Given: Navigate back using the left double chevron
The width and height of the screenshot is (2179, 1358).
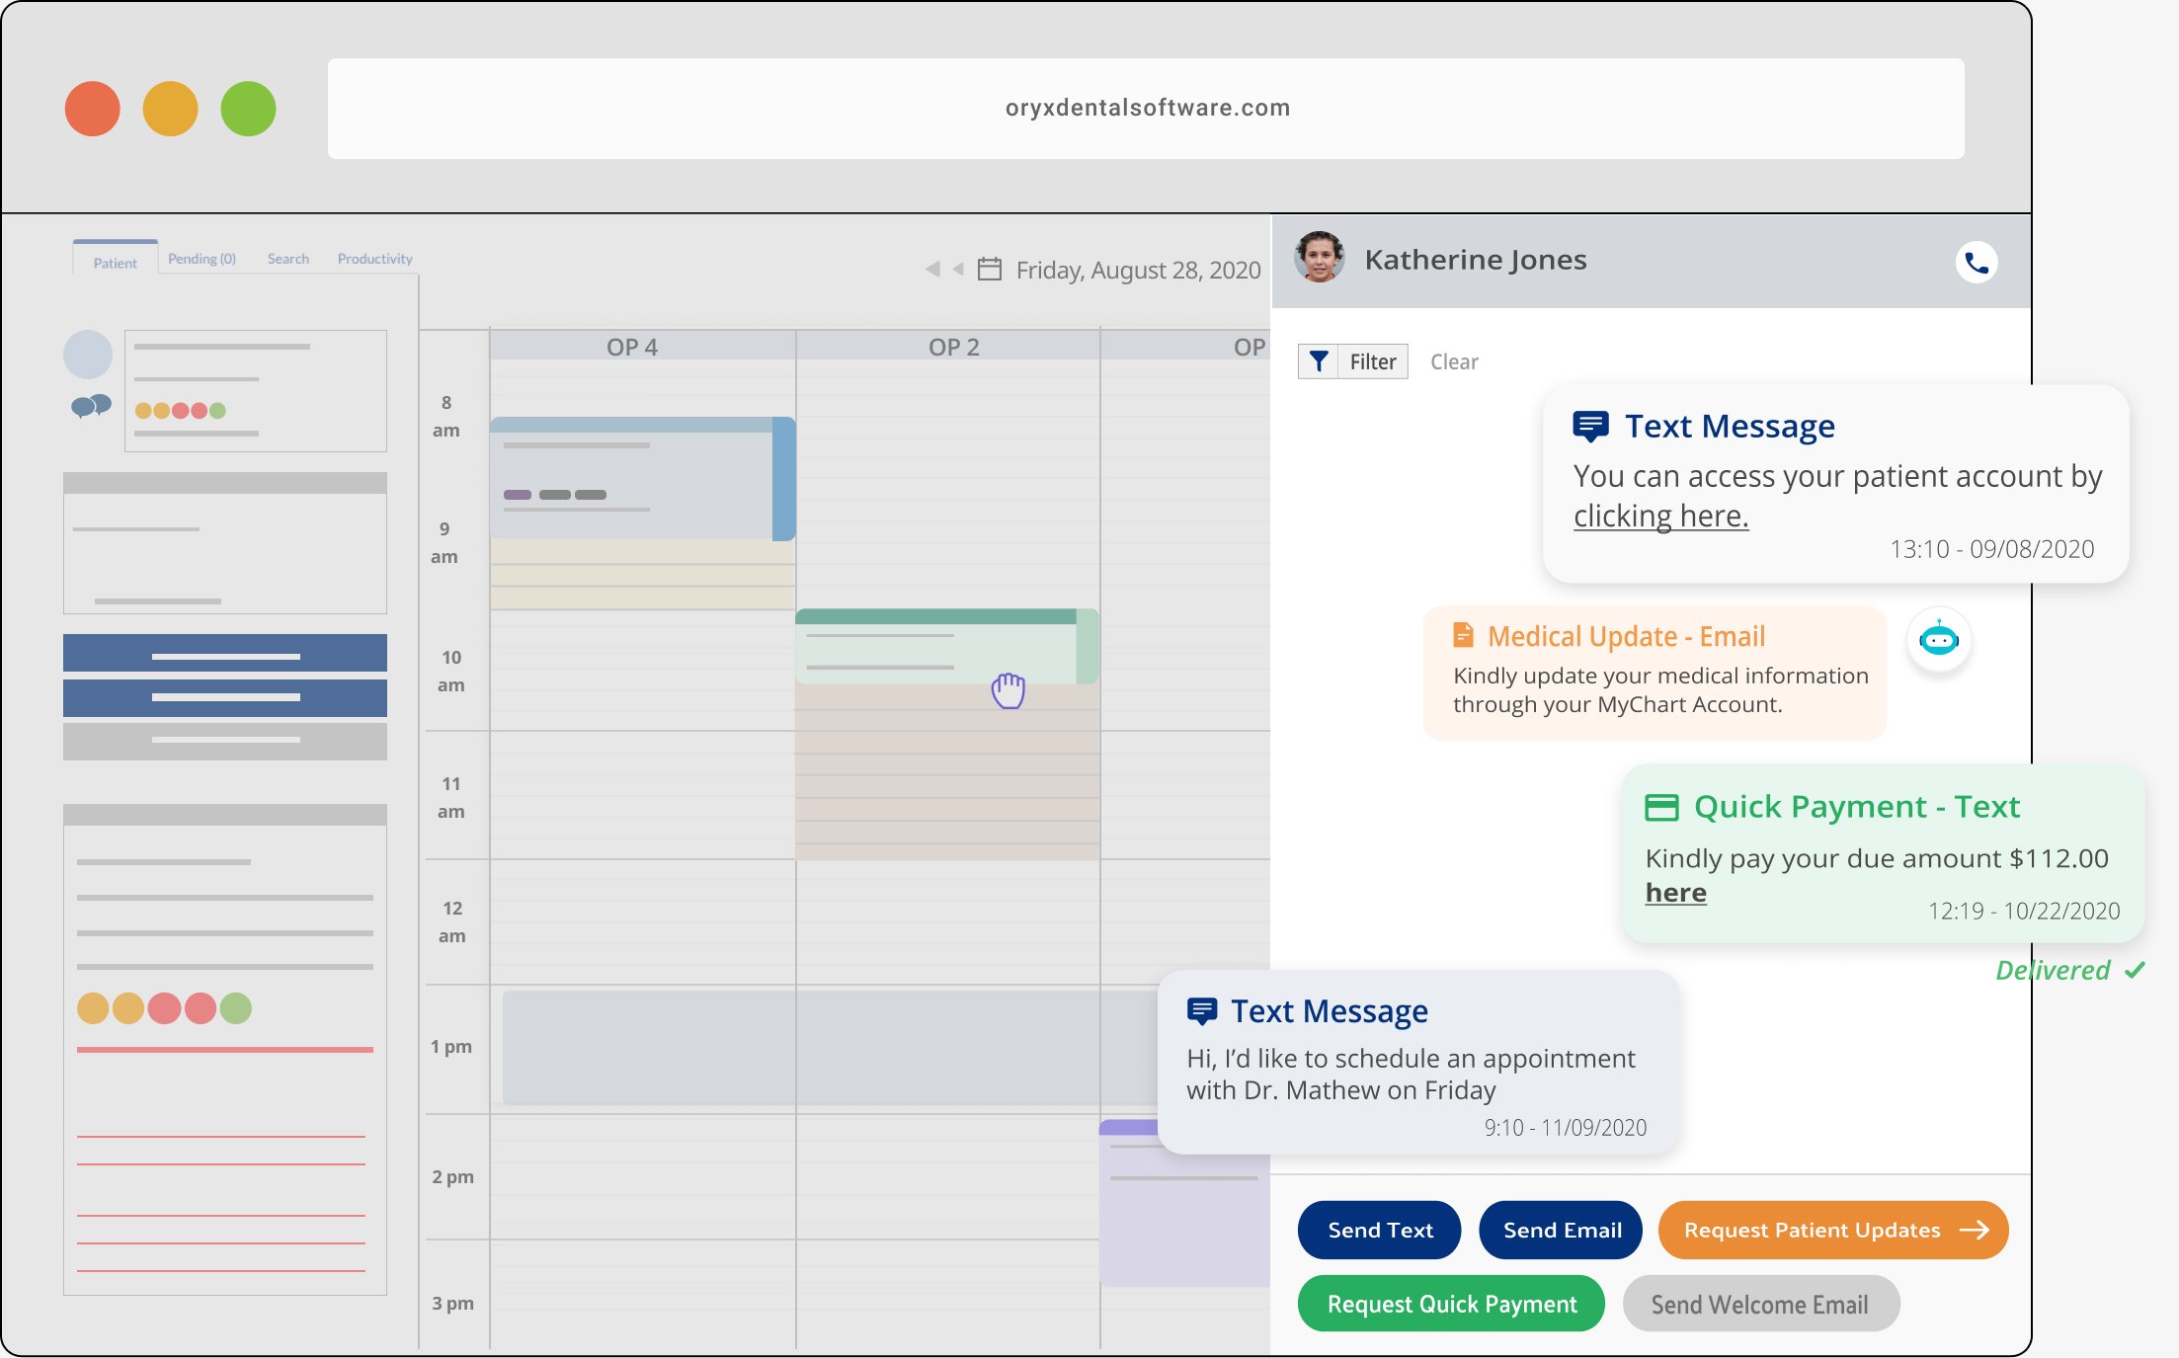Looking at the screenshot, I should tap(932, 268).
